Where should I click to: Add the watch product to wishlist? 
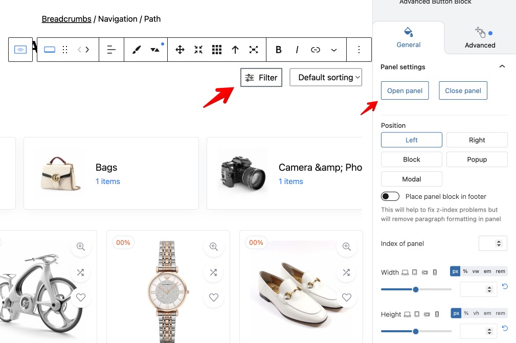click(x=214, y=297)
